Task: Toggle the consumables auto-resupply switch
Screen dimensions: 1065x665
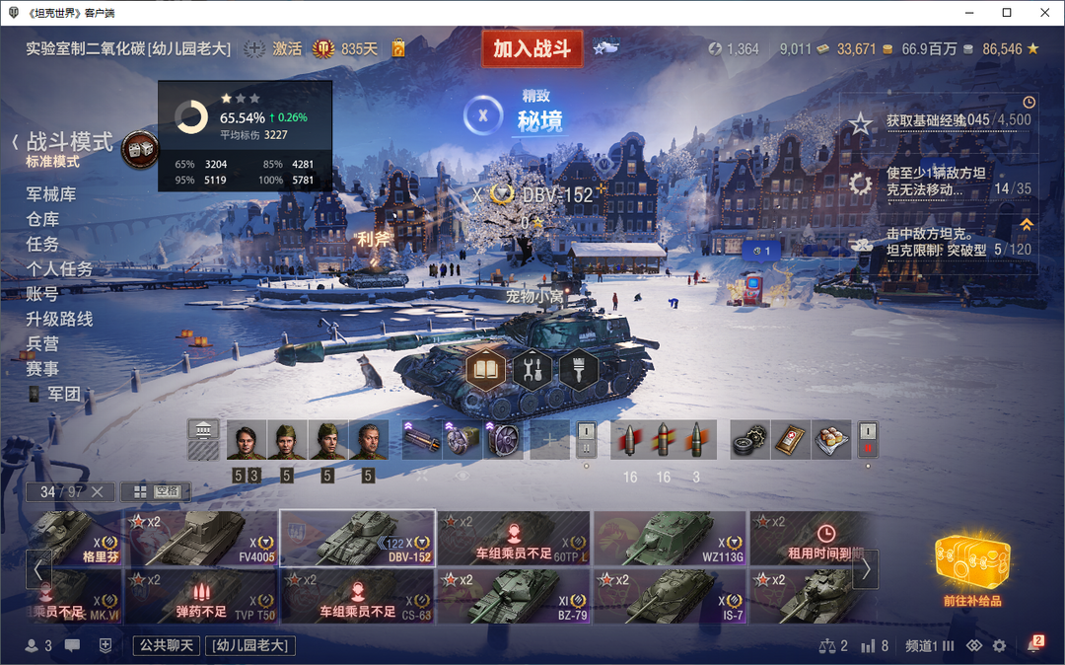Action: click(x=868, y=439)
